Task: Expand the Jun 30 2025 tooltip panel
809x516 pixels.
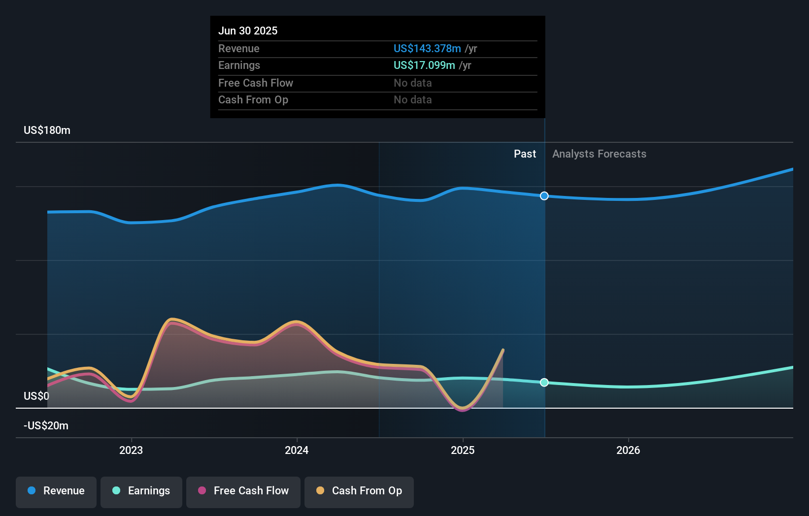Action: coord(377,67)
